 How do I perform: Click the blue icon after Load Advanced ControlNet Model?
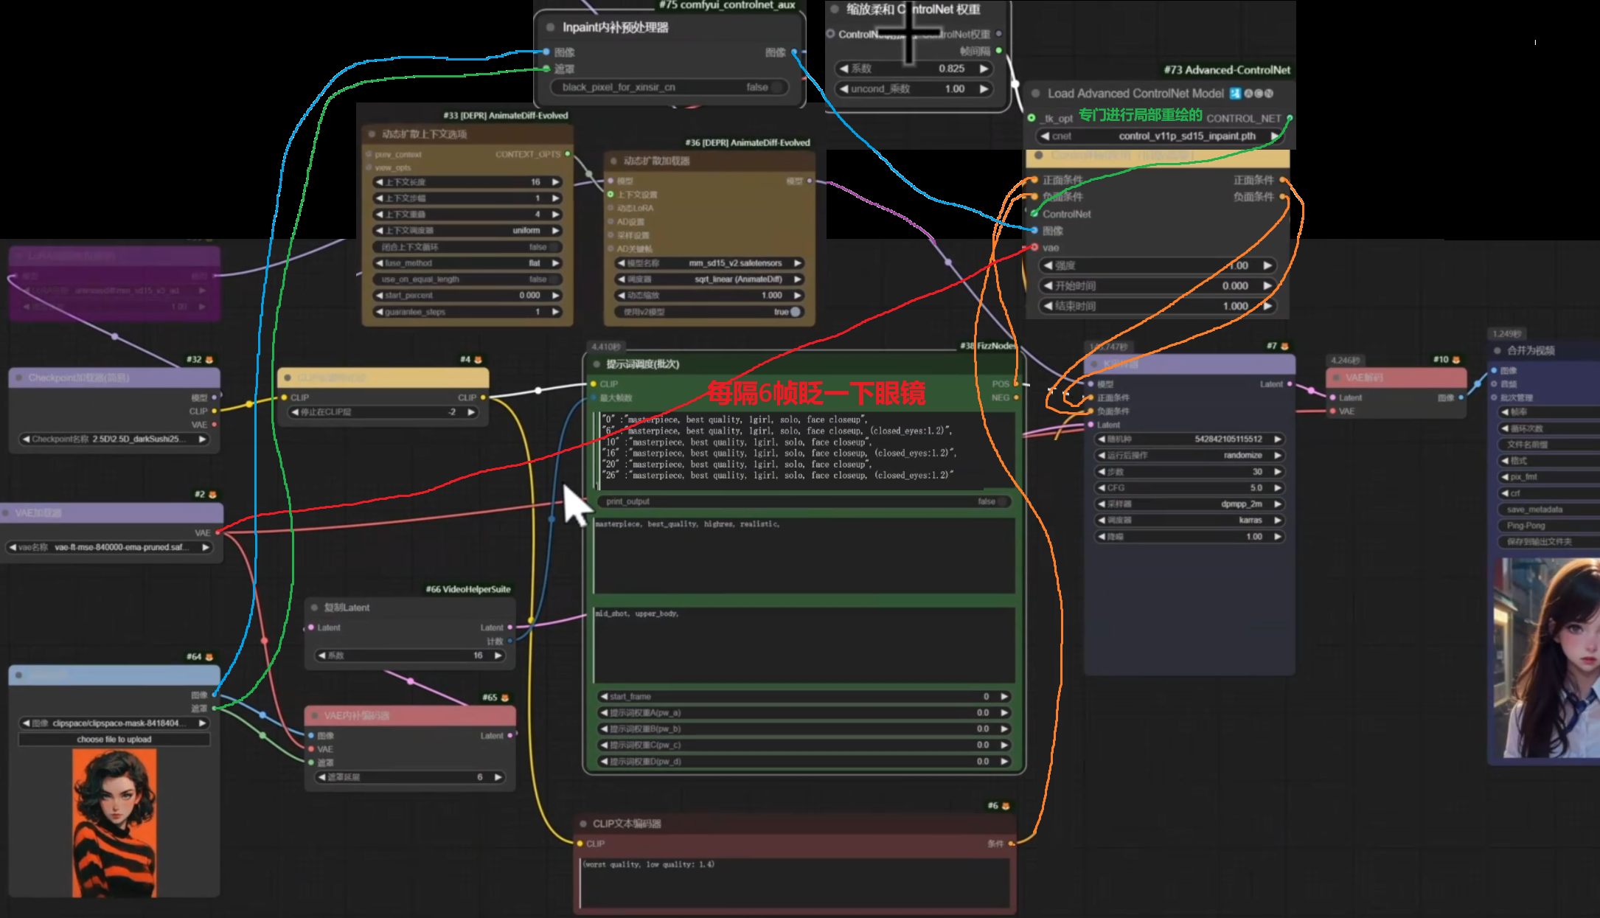coord(1235,94)
